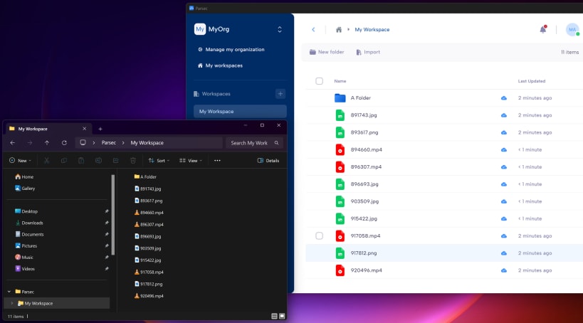Click the blue A Folder icon in Parsec
Screen dimensions: 583x323
340,97
